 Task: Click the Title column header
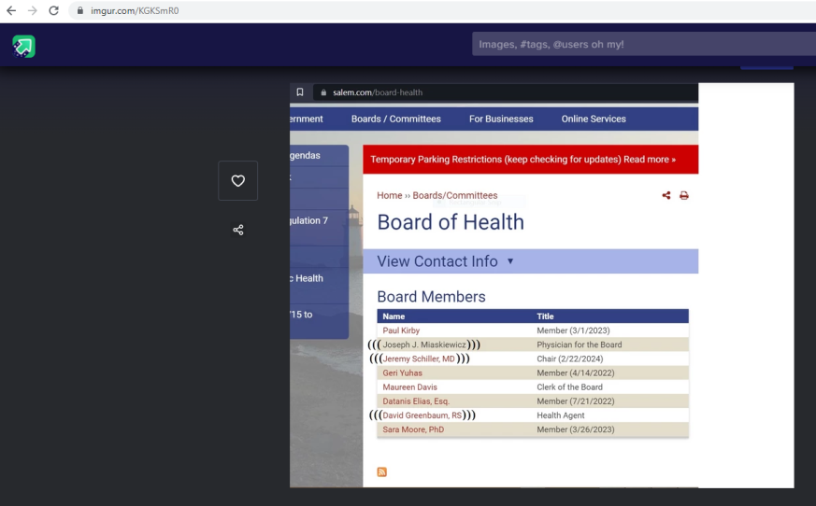click(545, 316)
